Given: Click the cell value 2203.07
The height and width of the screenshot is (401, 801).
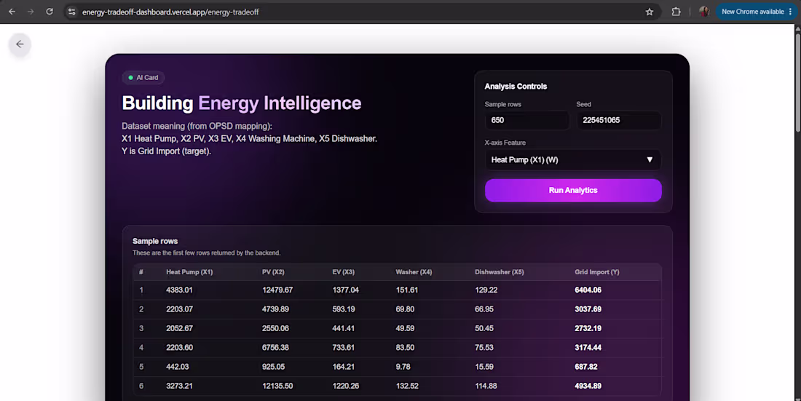Looking at the screenshot, I should click(179, 309).
